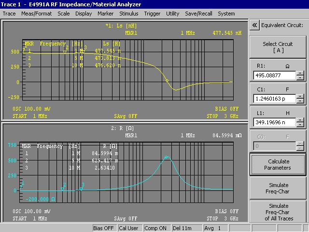
Task: Open the Select Circuit [A] menu
Action: click(x=277, y=47)
